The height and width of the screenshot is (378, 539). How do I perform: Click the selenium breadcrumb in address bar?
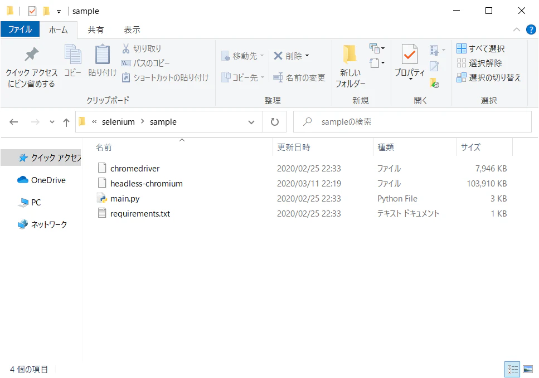tap(118, 122)
